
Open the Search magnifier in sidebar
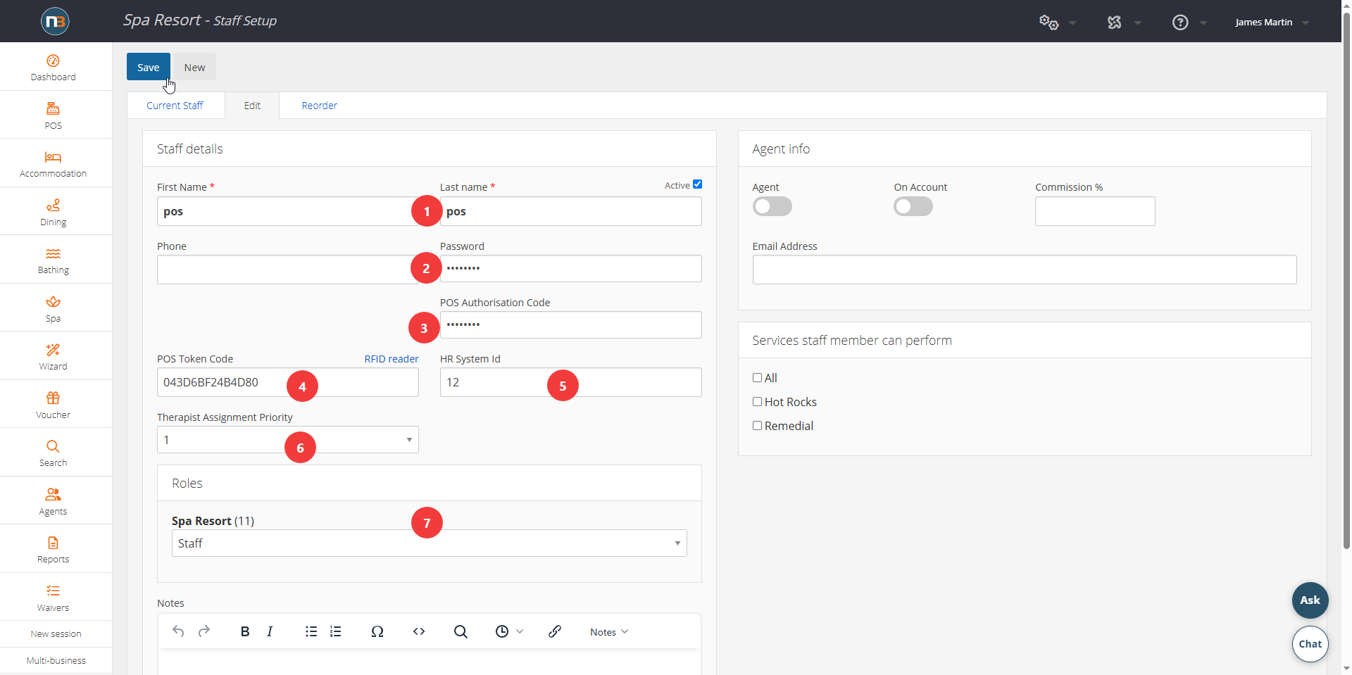pyautogui.click(x=53, y=446)
